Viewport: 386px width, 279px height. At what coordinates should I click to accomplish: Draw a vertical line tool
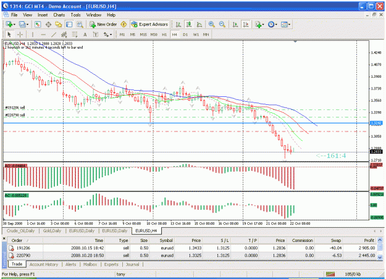pos(33,35)
